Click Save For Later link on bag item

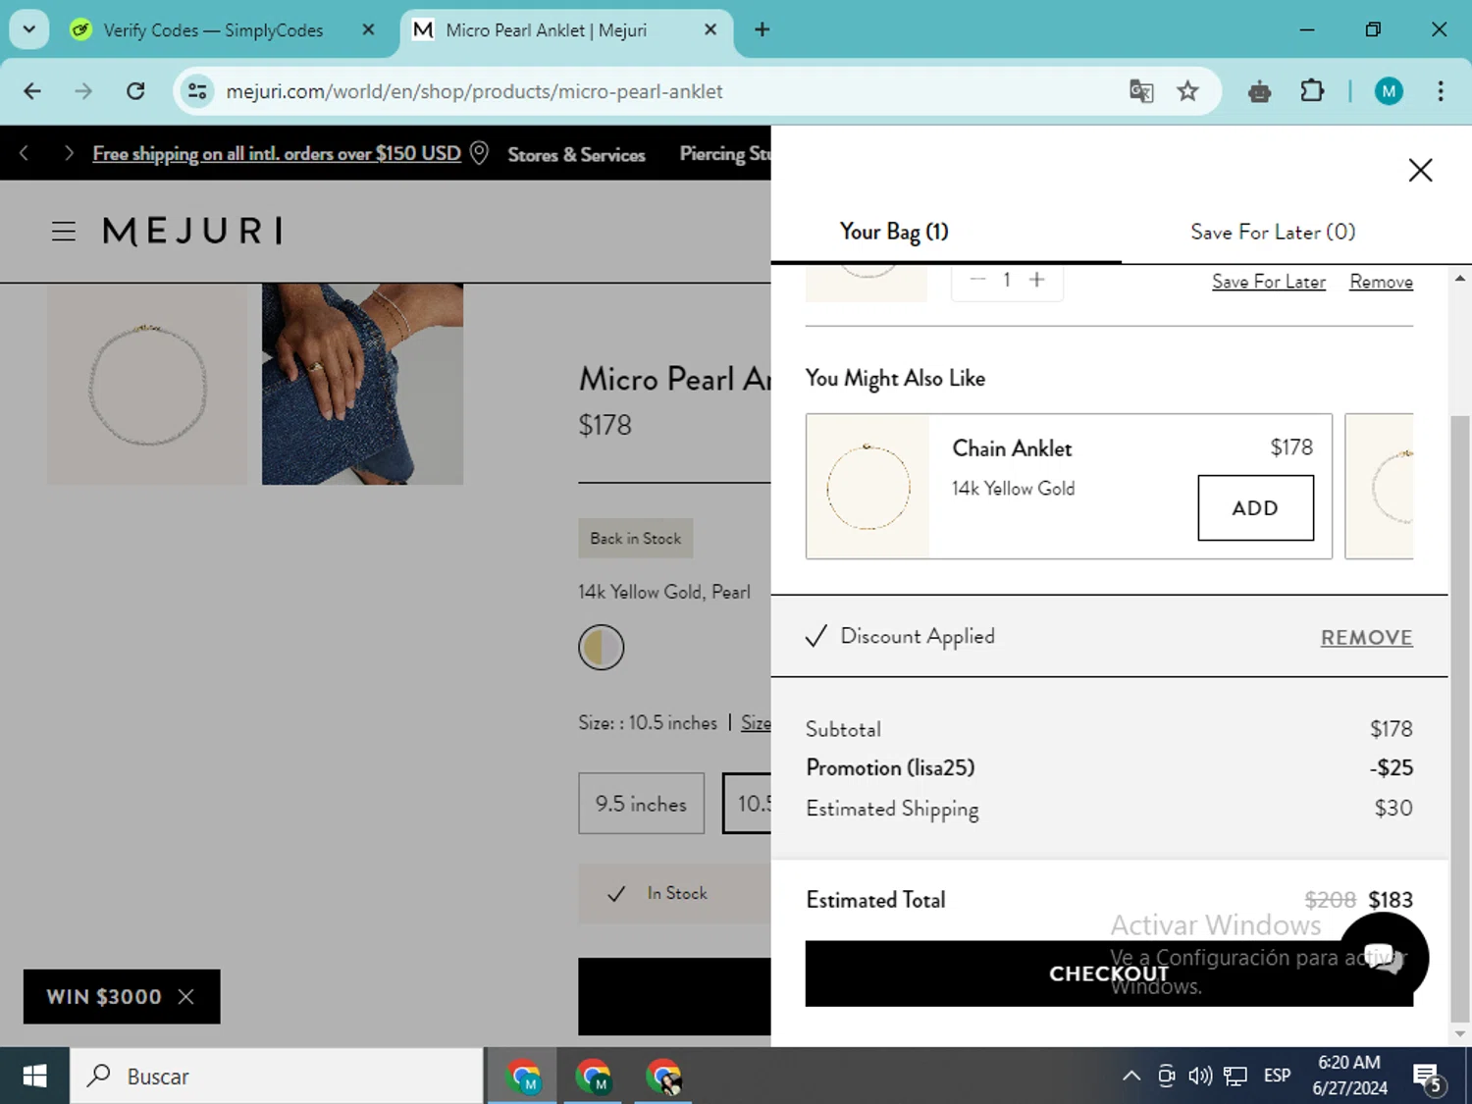1269,282
